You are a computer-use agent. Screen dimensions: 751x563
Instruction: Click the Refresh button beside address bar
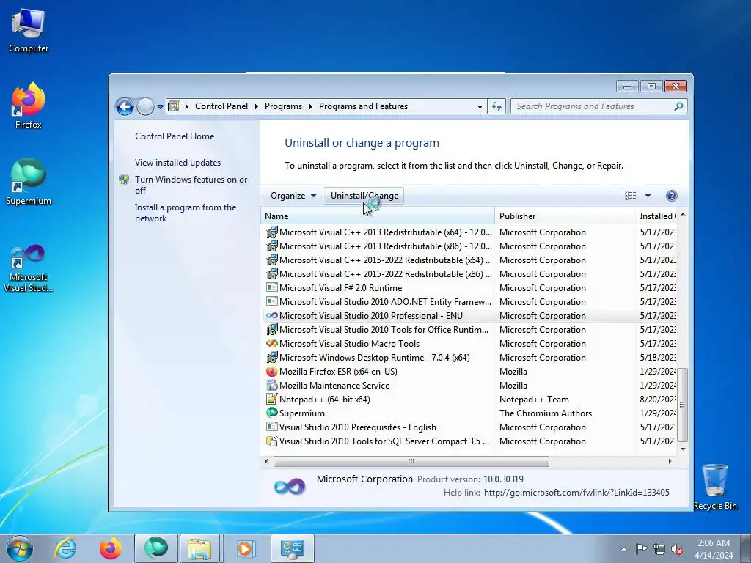click(497, 106)
